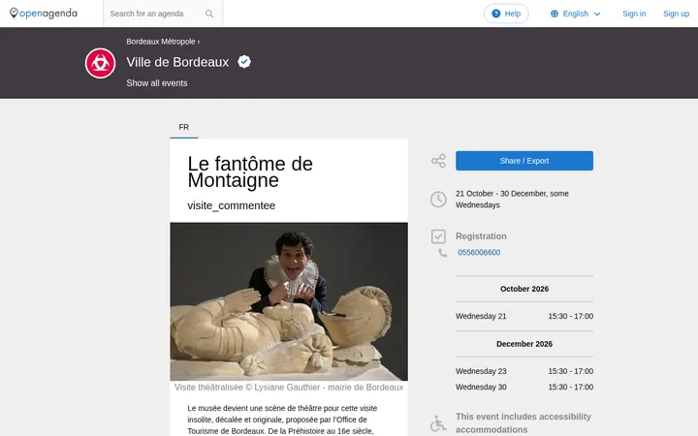The width and height of the screenshot is (698, 436).
Task: Click the search magnifier icon
Action: click(x=209, y=14)
